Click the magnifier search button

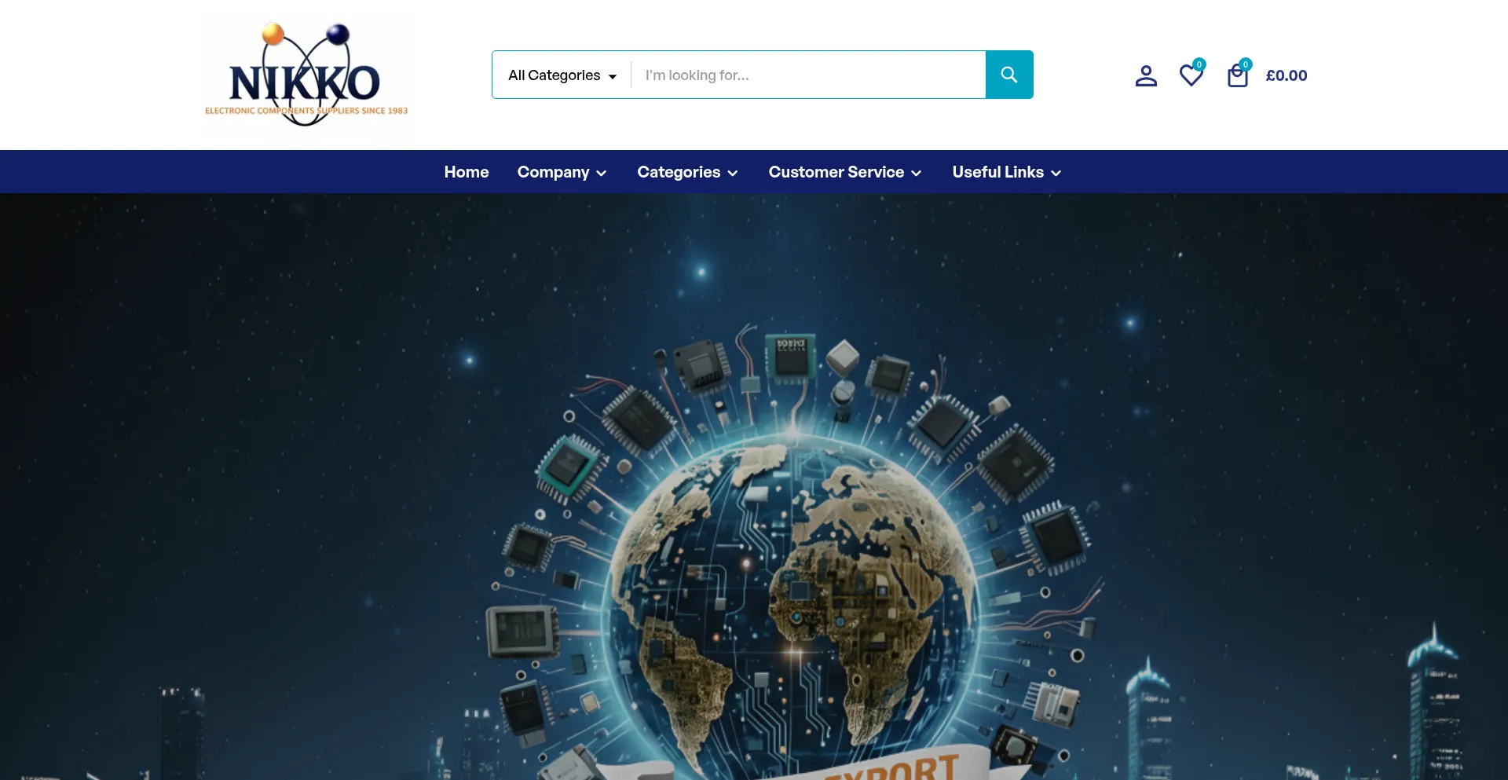coord(1009,75)
